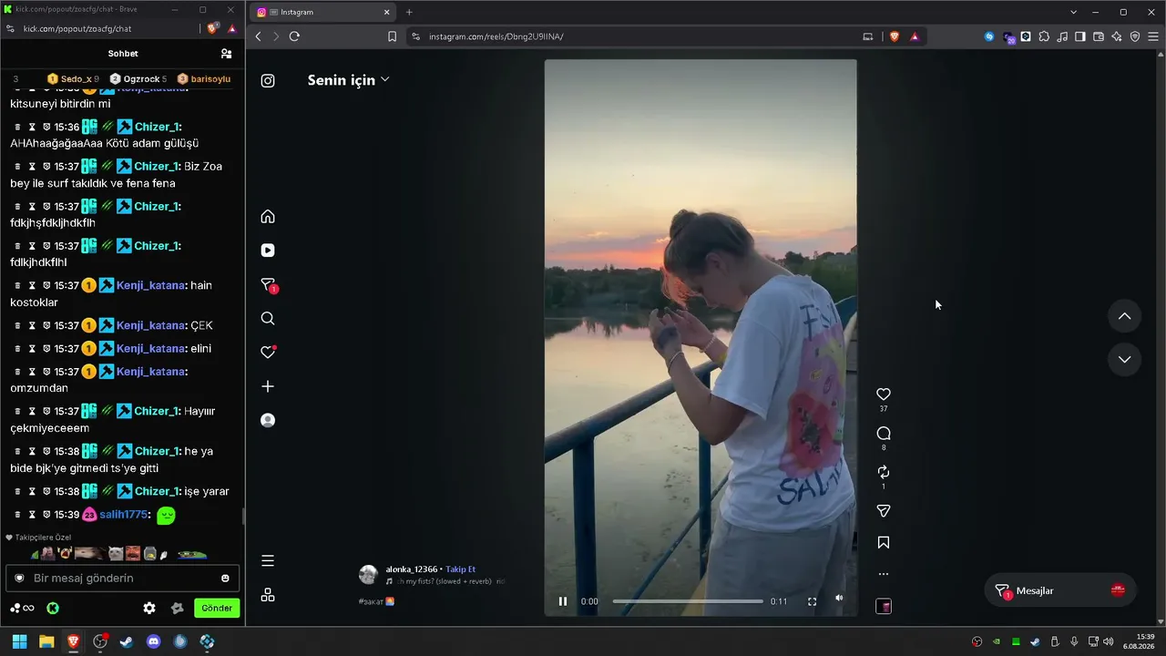
Task: Open a new browser tab
Action: click(x=409, y=12)
